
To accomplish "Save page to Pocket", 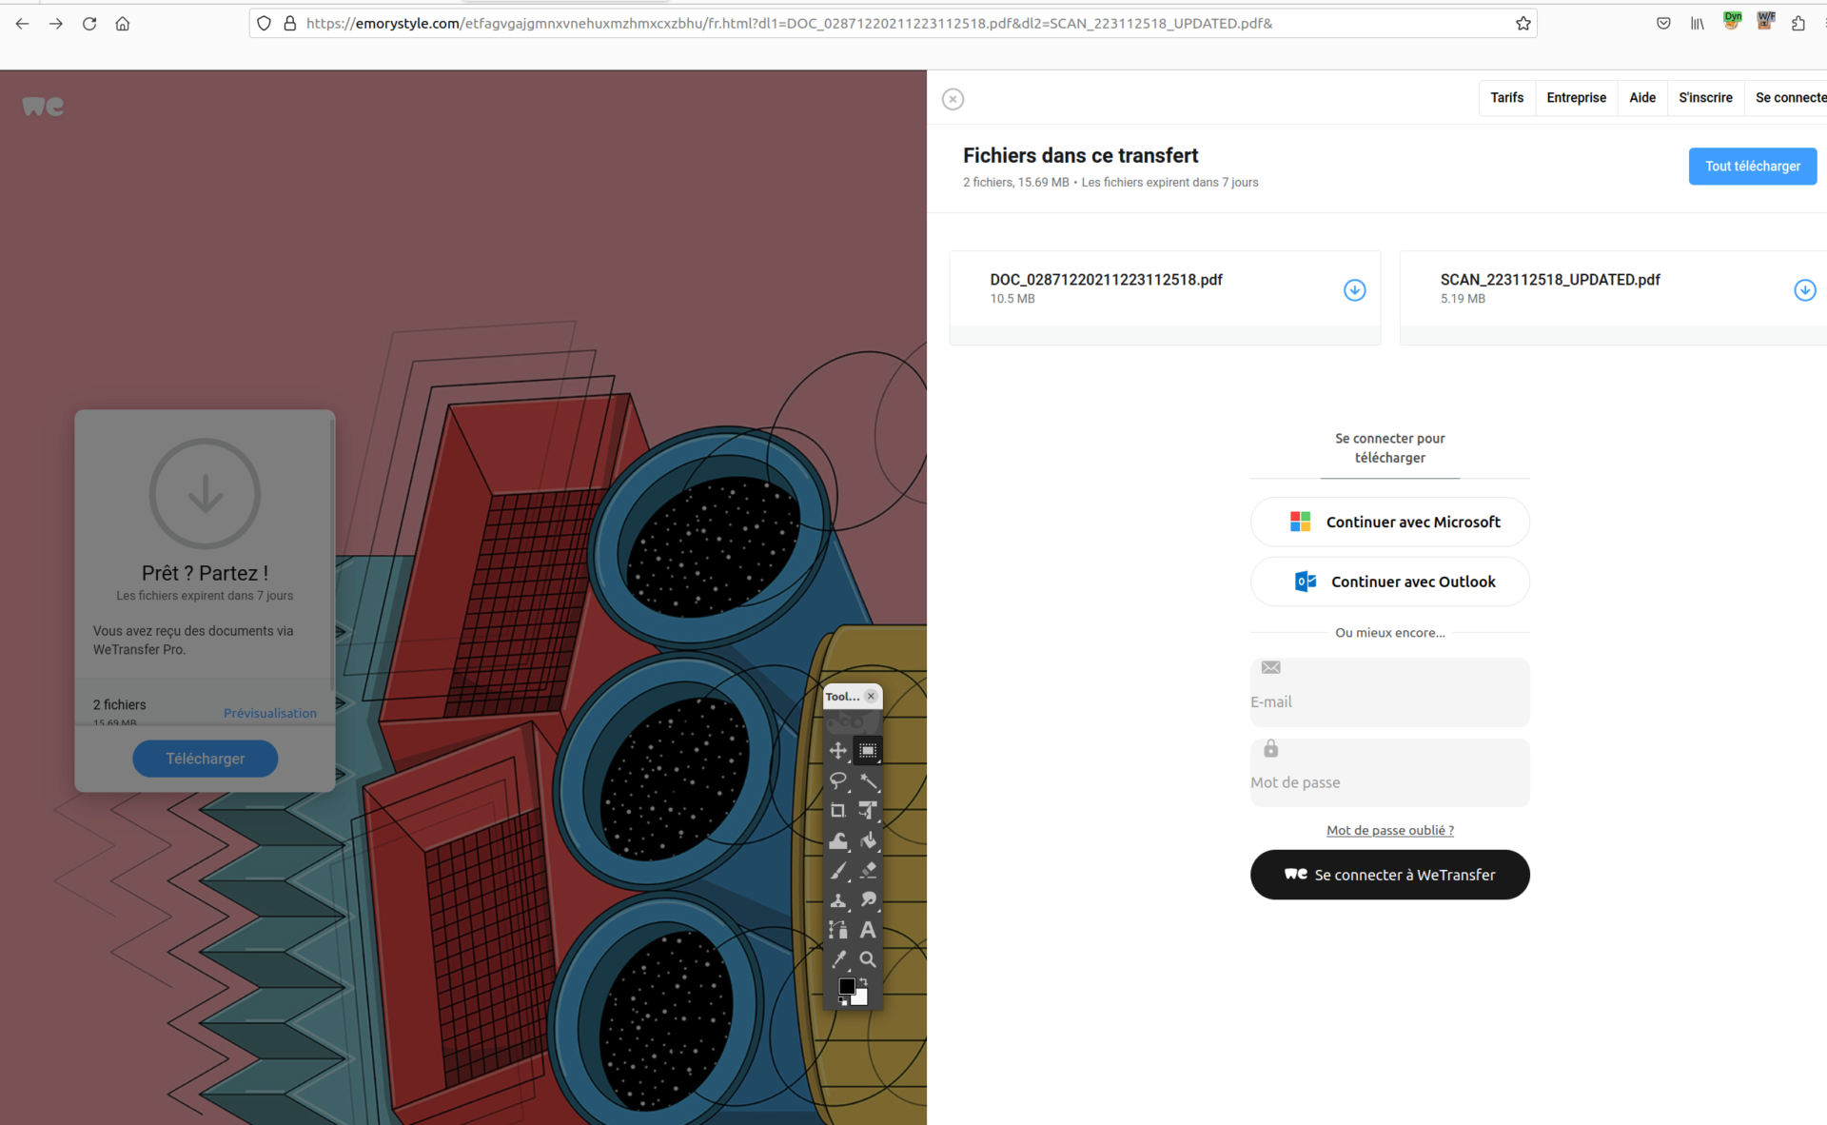I will tap(1663, 24).
